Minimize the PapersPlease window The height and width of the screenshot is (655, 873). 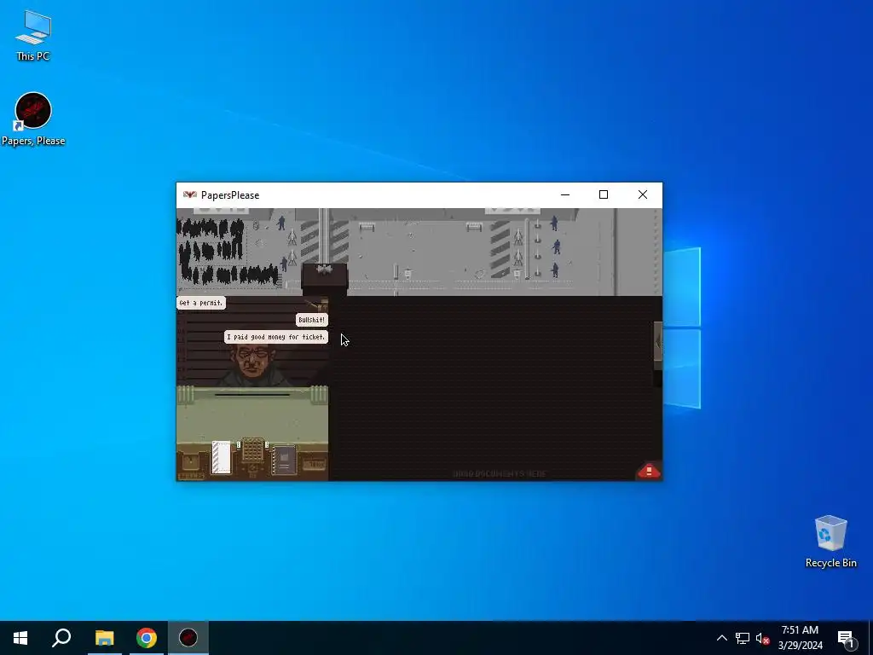click(565, 195)
